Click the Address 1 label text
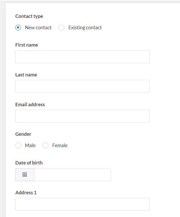Image resolution: width=180 pixels, height=217 pixels. pyautogui.click(x=26, y=193)
